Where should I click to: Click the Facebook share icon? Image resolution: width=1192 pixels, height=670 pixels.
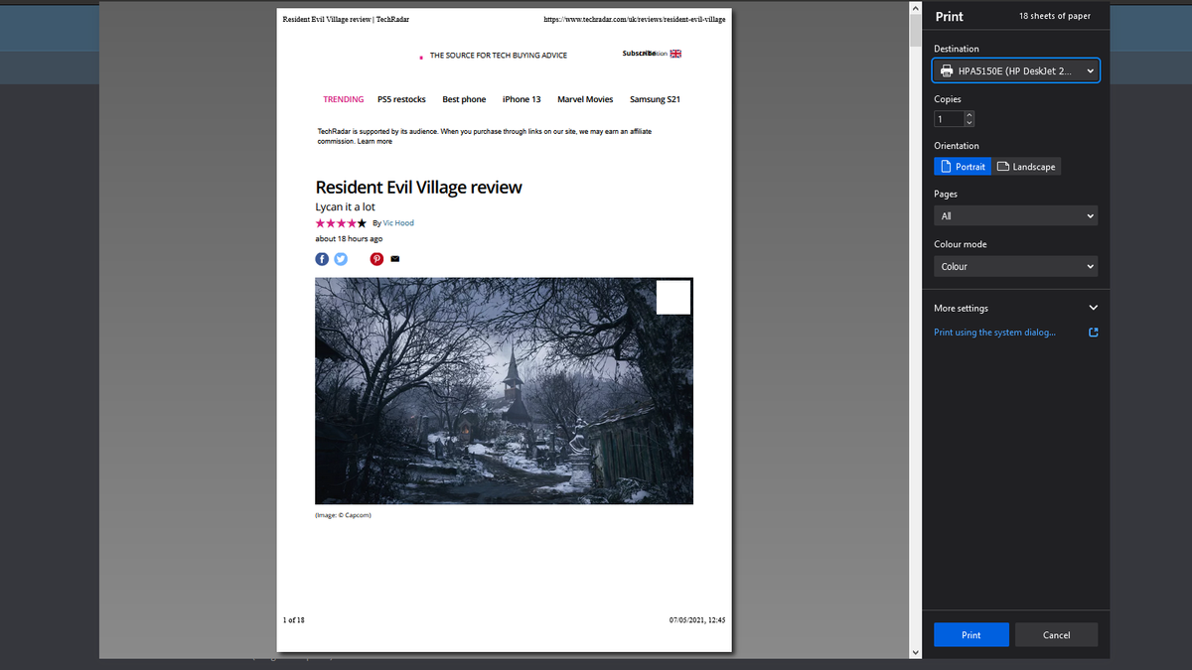point(321,259)
